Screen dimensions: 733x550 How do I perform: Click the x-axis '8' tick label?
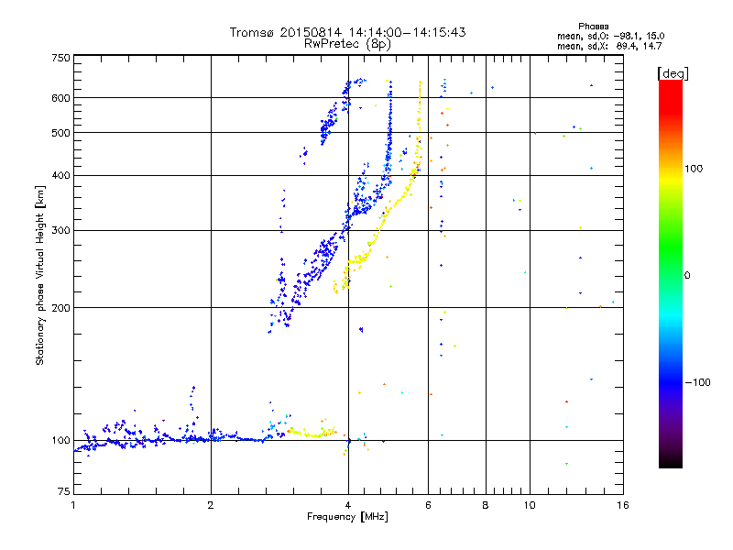coord(486,505)
